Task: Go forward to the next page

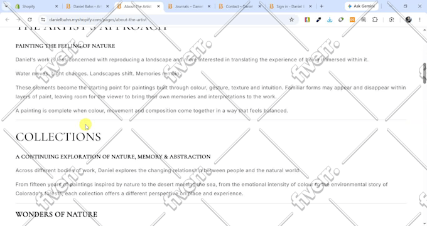Action: (x=18, y=19)
